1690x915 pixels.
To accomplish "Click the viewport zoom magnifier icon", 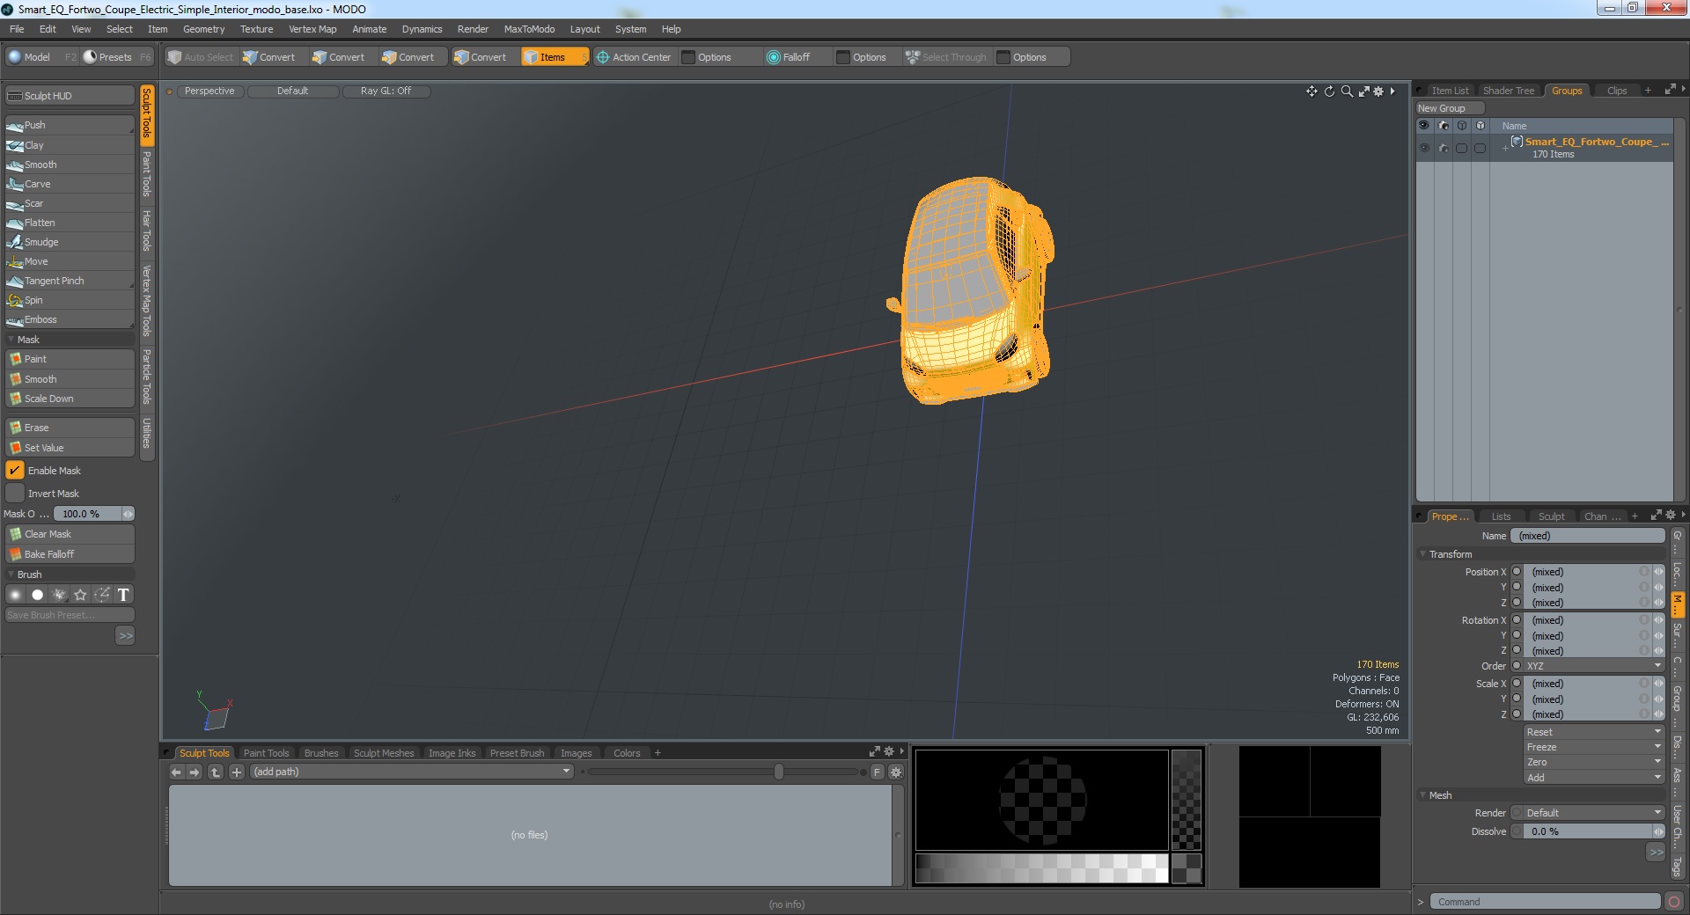I will (x=1347, y=91).
